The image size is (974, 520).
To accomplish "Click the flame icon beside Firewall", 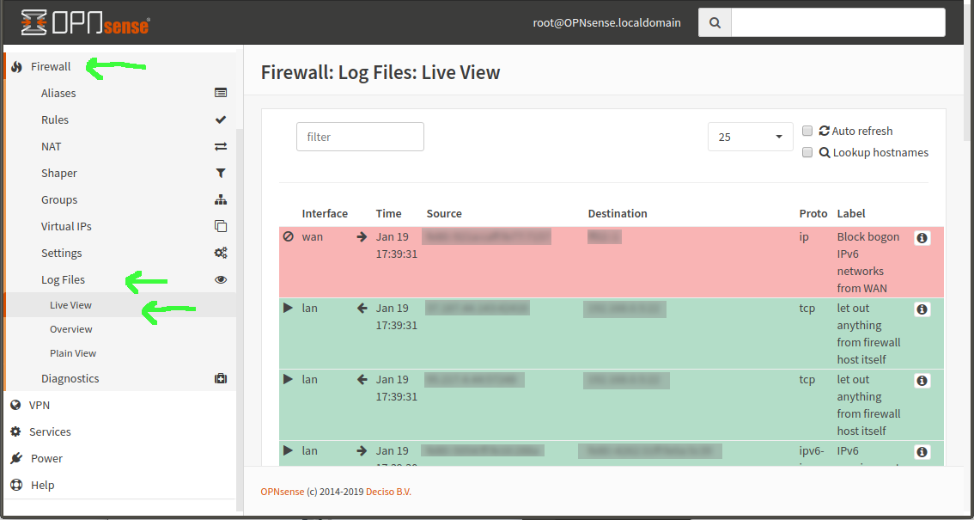I will pyautogui.click(x=17, y=66).
